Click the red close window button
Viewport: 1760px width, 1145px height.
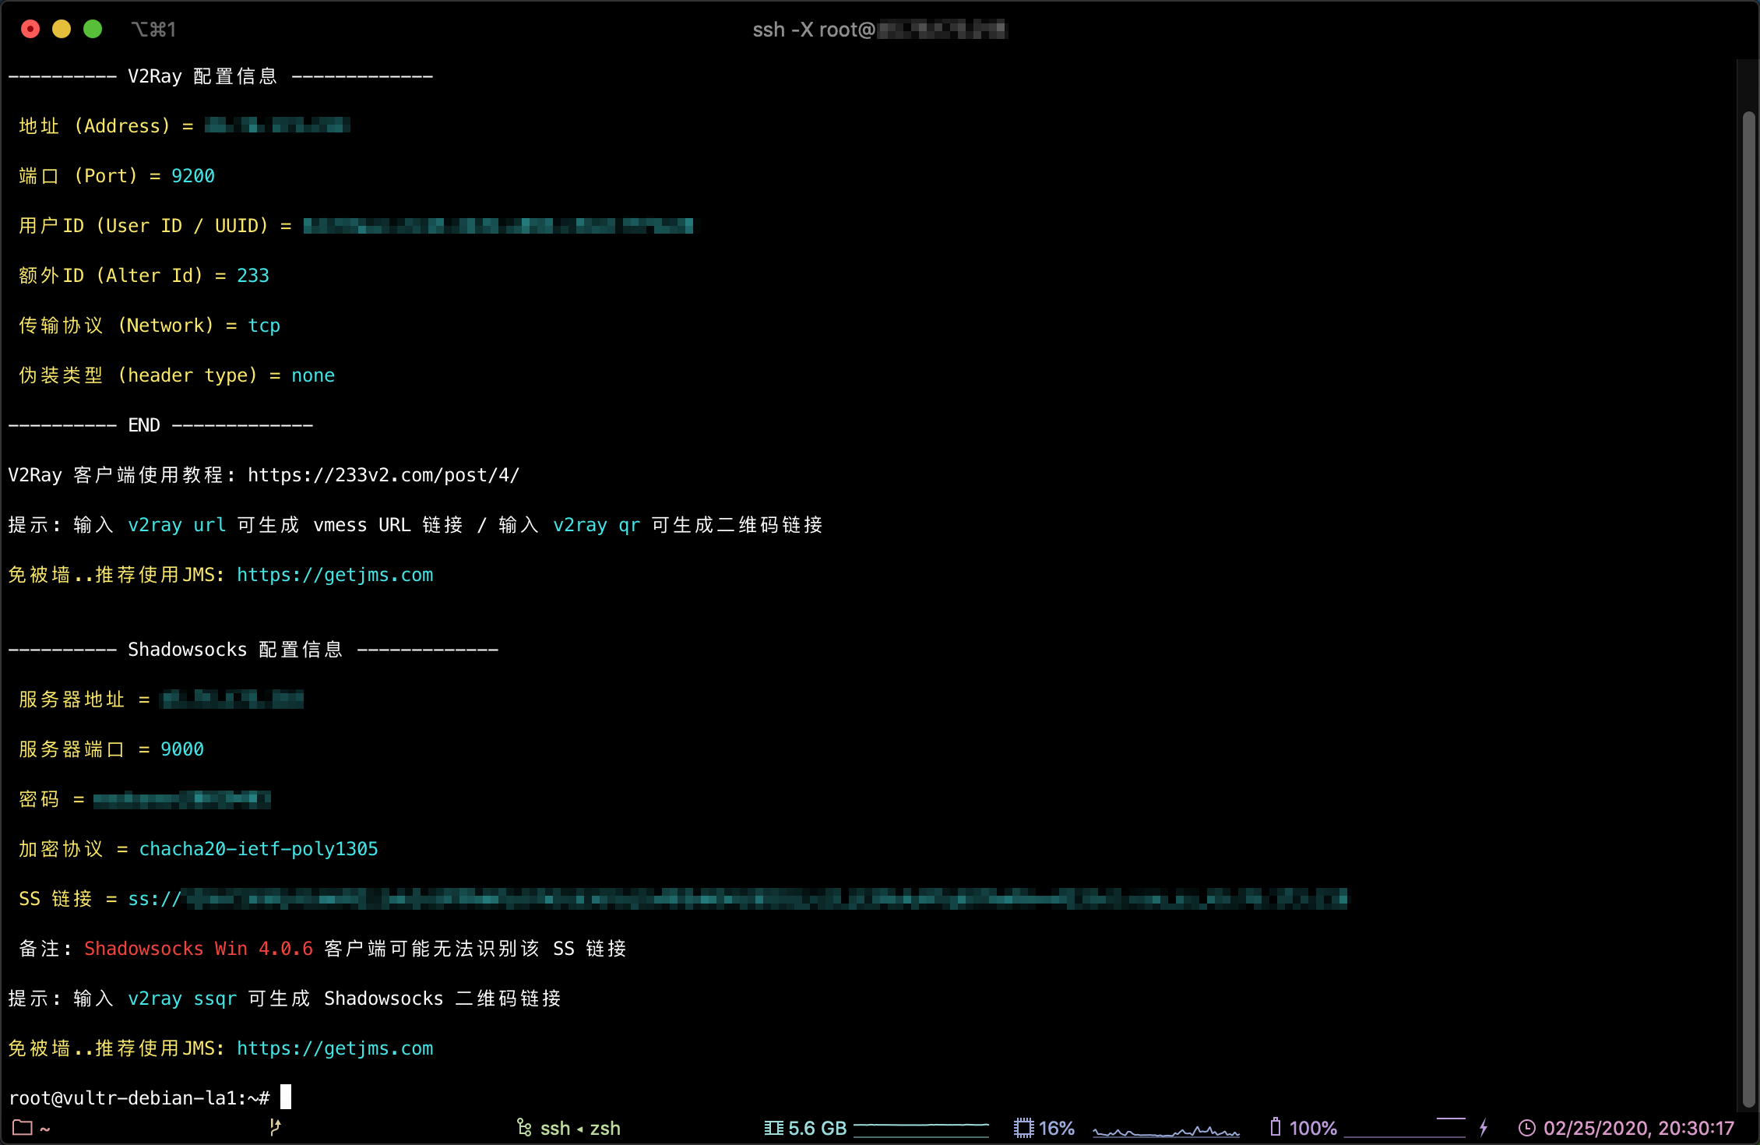(30, 29)
